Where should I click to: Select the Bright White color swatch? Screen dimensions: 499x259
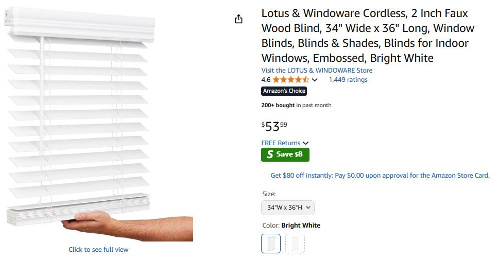[x=271, y=244]
